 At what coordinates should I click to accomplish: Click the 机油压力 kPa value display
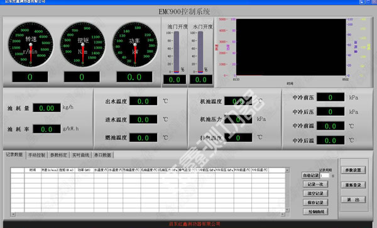pyautogui.click(x=238, y=120)
